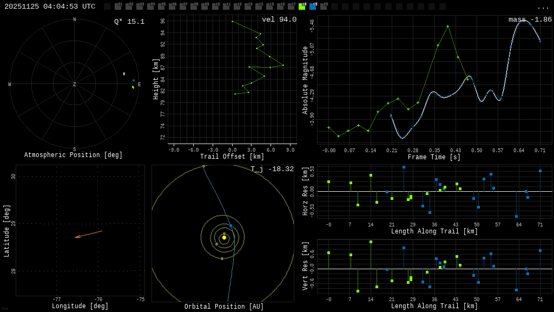Click the vel 94.0 readout
This screenshot has height=312, width=554.
tap(279, 19)
